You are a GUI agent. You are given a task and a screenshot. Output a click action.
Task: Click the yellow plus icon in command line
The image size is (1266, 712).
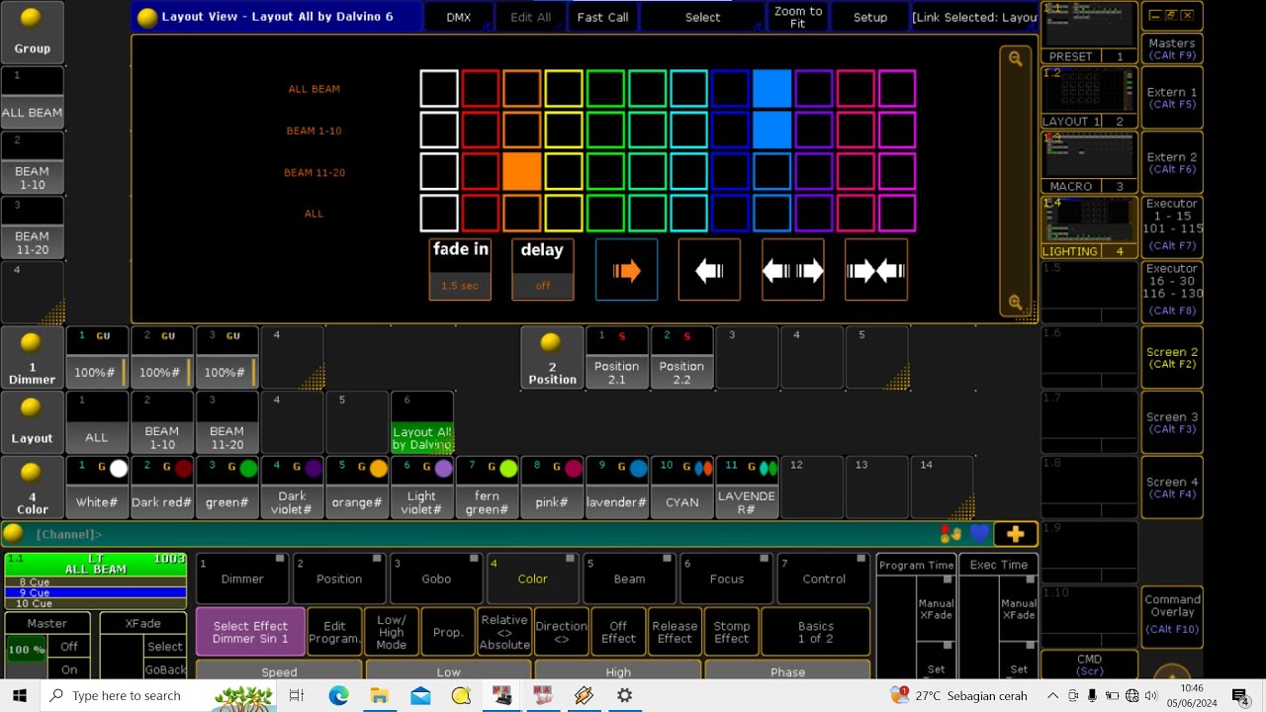click(1015, 534)
